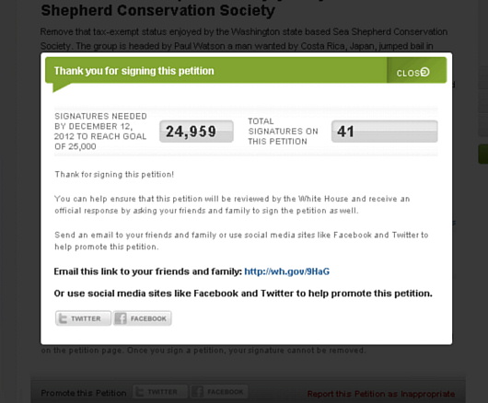Share petition via dialog's Twitter button
The height and width of the screenshot is (403, 488).
83,318
